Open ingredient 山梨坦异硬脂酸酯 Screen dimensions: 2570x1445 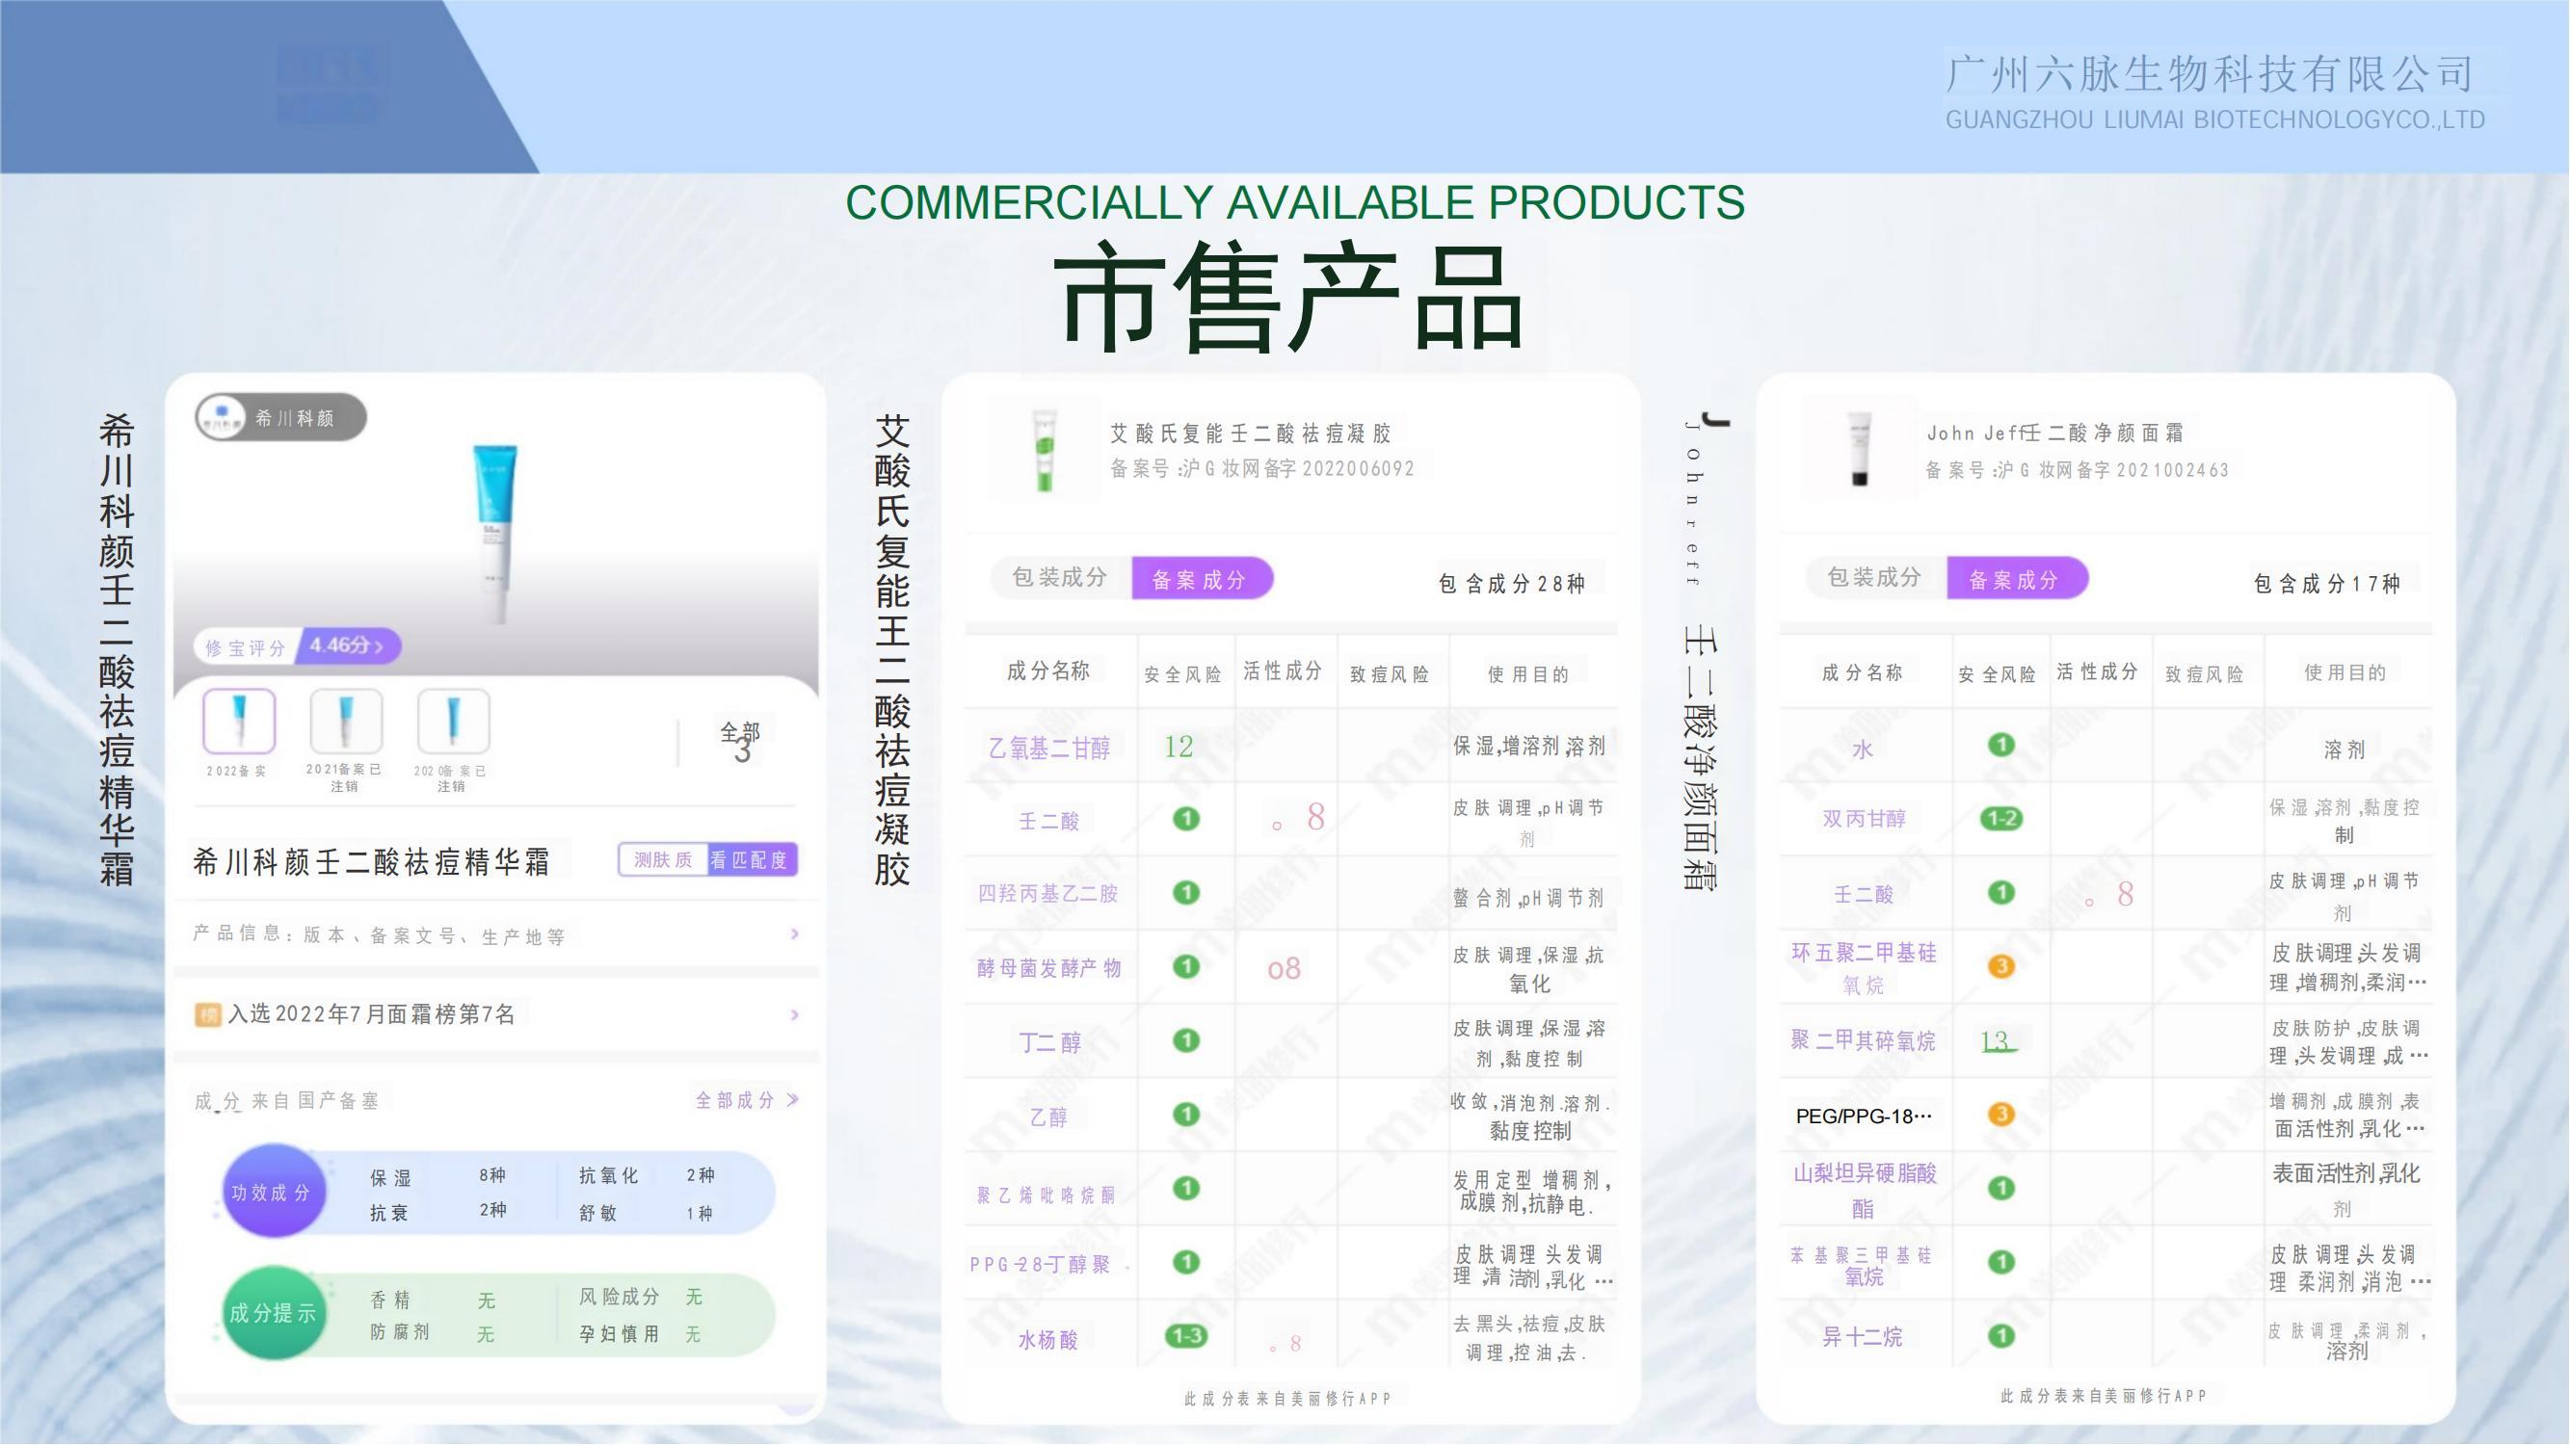pyautogui.click(x=1864, y=1191)
